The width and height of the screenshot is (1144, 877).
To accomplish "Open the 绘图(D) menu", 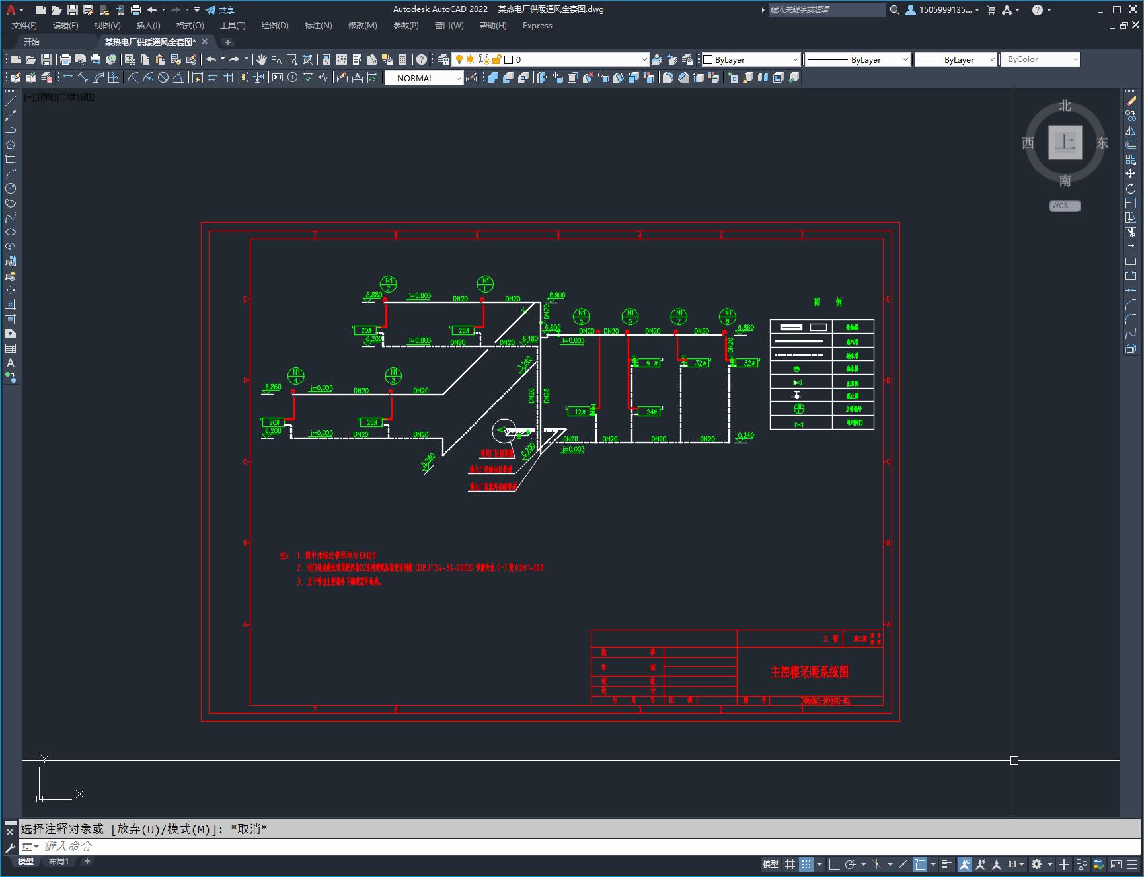I will (275, 26).
